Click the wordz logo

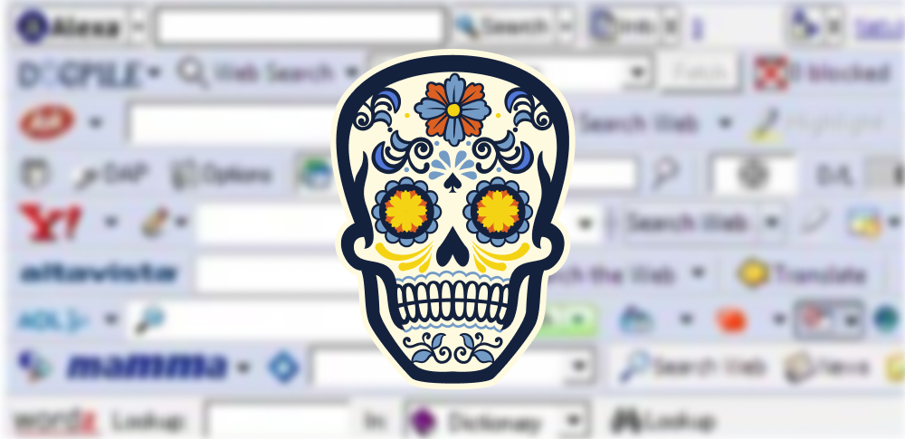(55, 422)
